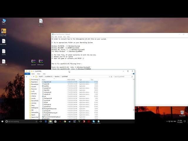
Task: Click the Windows Start button
Action: [x=2, y=121]
